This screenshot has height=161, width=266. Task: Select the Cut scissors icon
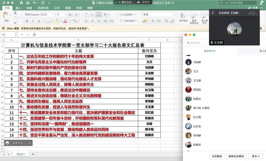coord(15,13)
